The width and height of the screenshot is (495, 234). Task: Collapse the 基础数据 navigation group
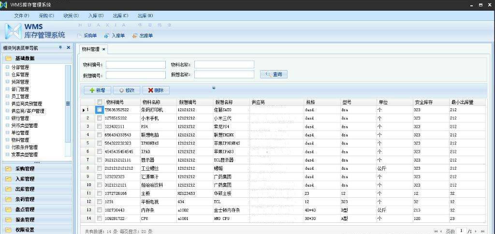coord(37,58)
